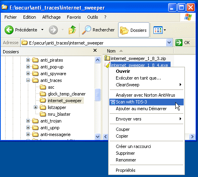Click the listzapper folder icon
This screenshot has width=198, height=177.
point(43,107)
